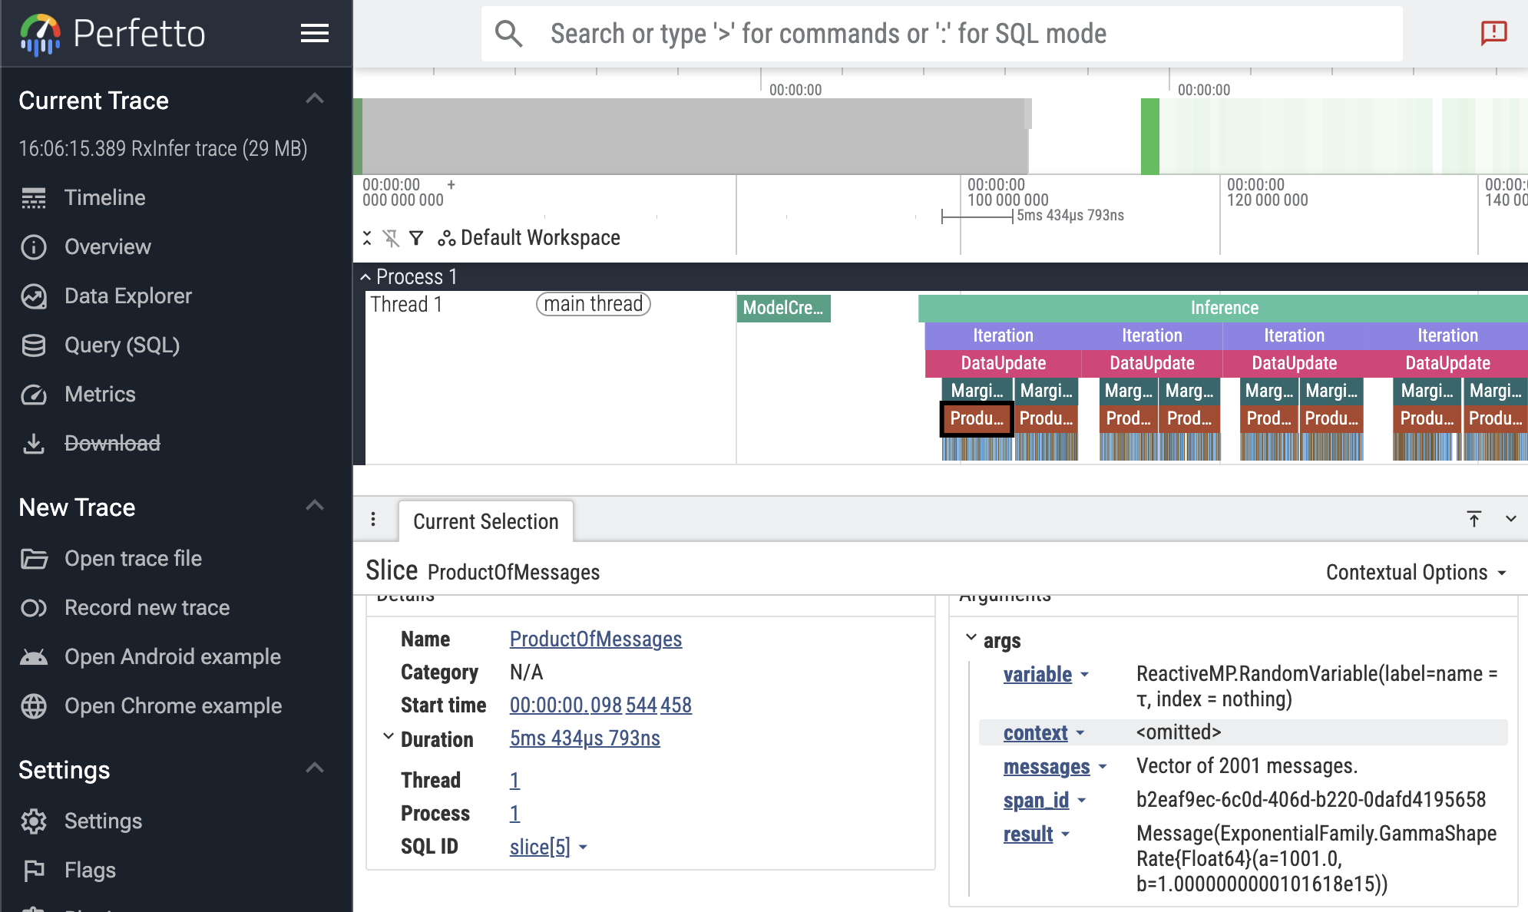
Task: Click the Thread 1 track label
Action: (x=406, y=305)
